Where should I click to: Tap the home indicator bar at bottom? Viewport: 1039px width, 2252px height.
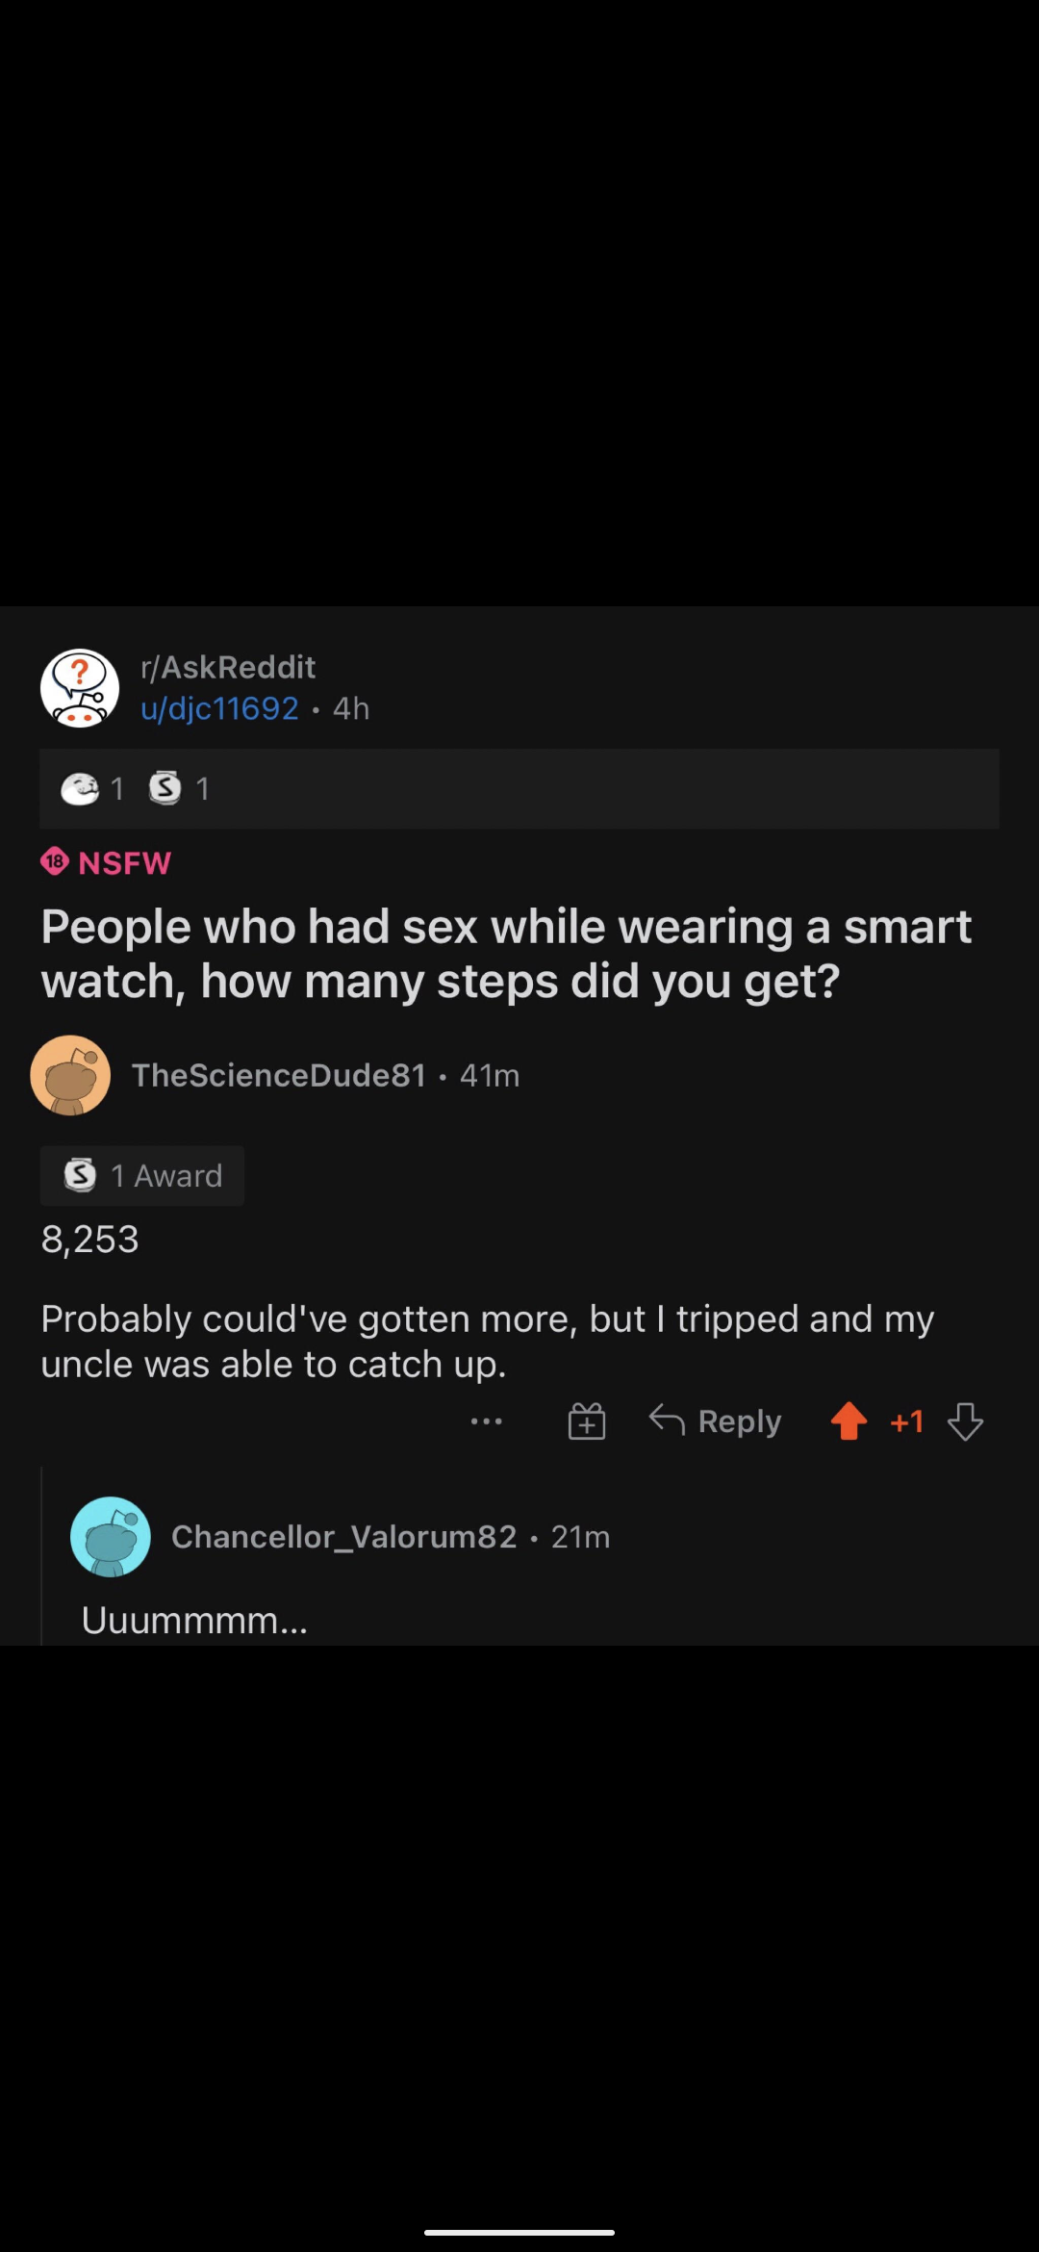click(519, 2232)
